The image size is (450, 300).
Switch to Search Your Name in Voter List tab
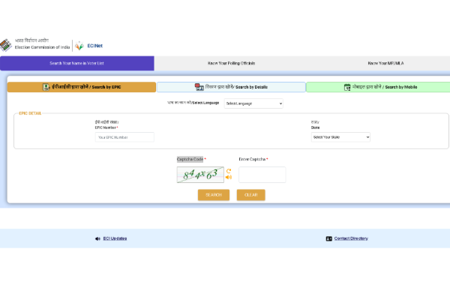77,63
